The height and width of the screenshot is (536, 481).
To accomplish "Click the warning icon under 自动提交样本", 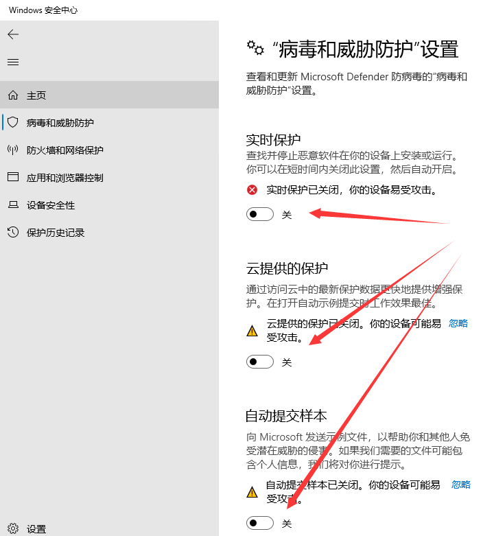I will (x=253, y=492).
